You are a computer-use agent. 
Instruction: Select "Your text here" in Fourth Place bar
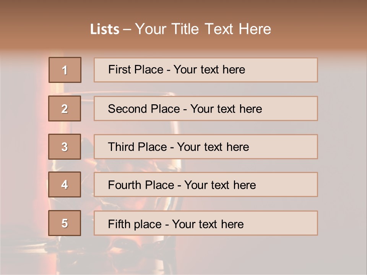coord(220,185)
